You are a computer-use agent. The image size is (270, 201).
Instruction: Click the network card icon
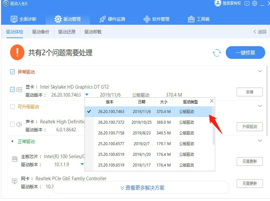pyautogui.click(x=15, y=181)
